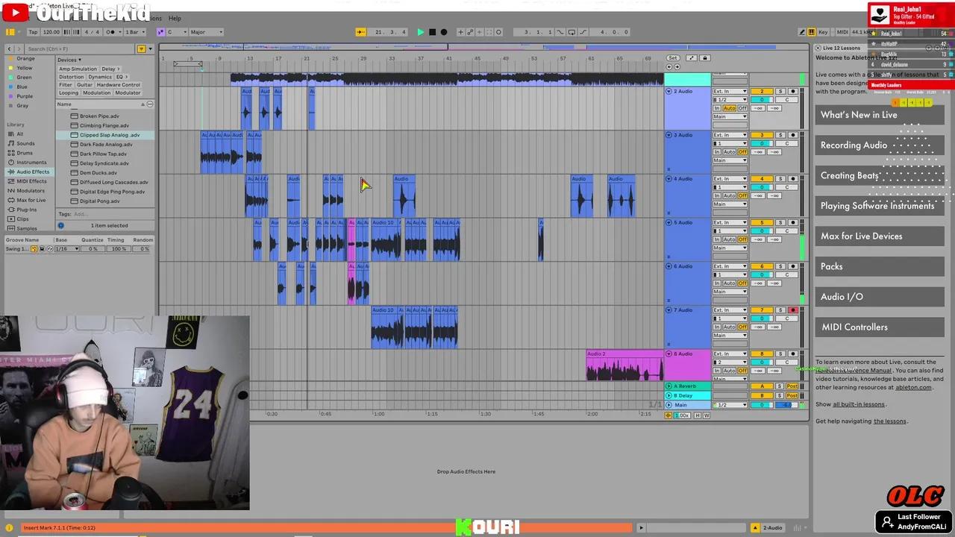Viewport: 955px width, 537px height.
Task: Toggle the Automation Arm button
Action: click(x=470, y=32)
